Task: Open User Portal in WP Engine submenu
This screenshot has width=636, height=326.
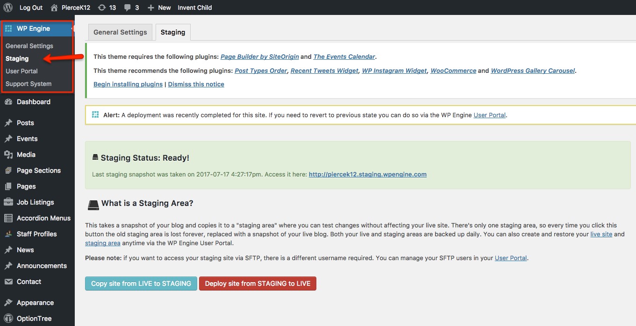Action: click(21, 71)
